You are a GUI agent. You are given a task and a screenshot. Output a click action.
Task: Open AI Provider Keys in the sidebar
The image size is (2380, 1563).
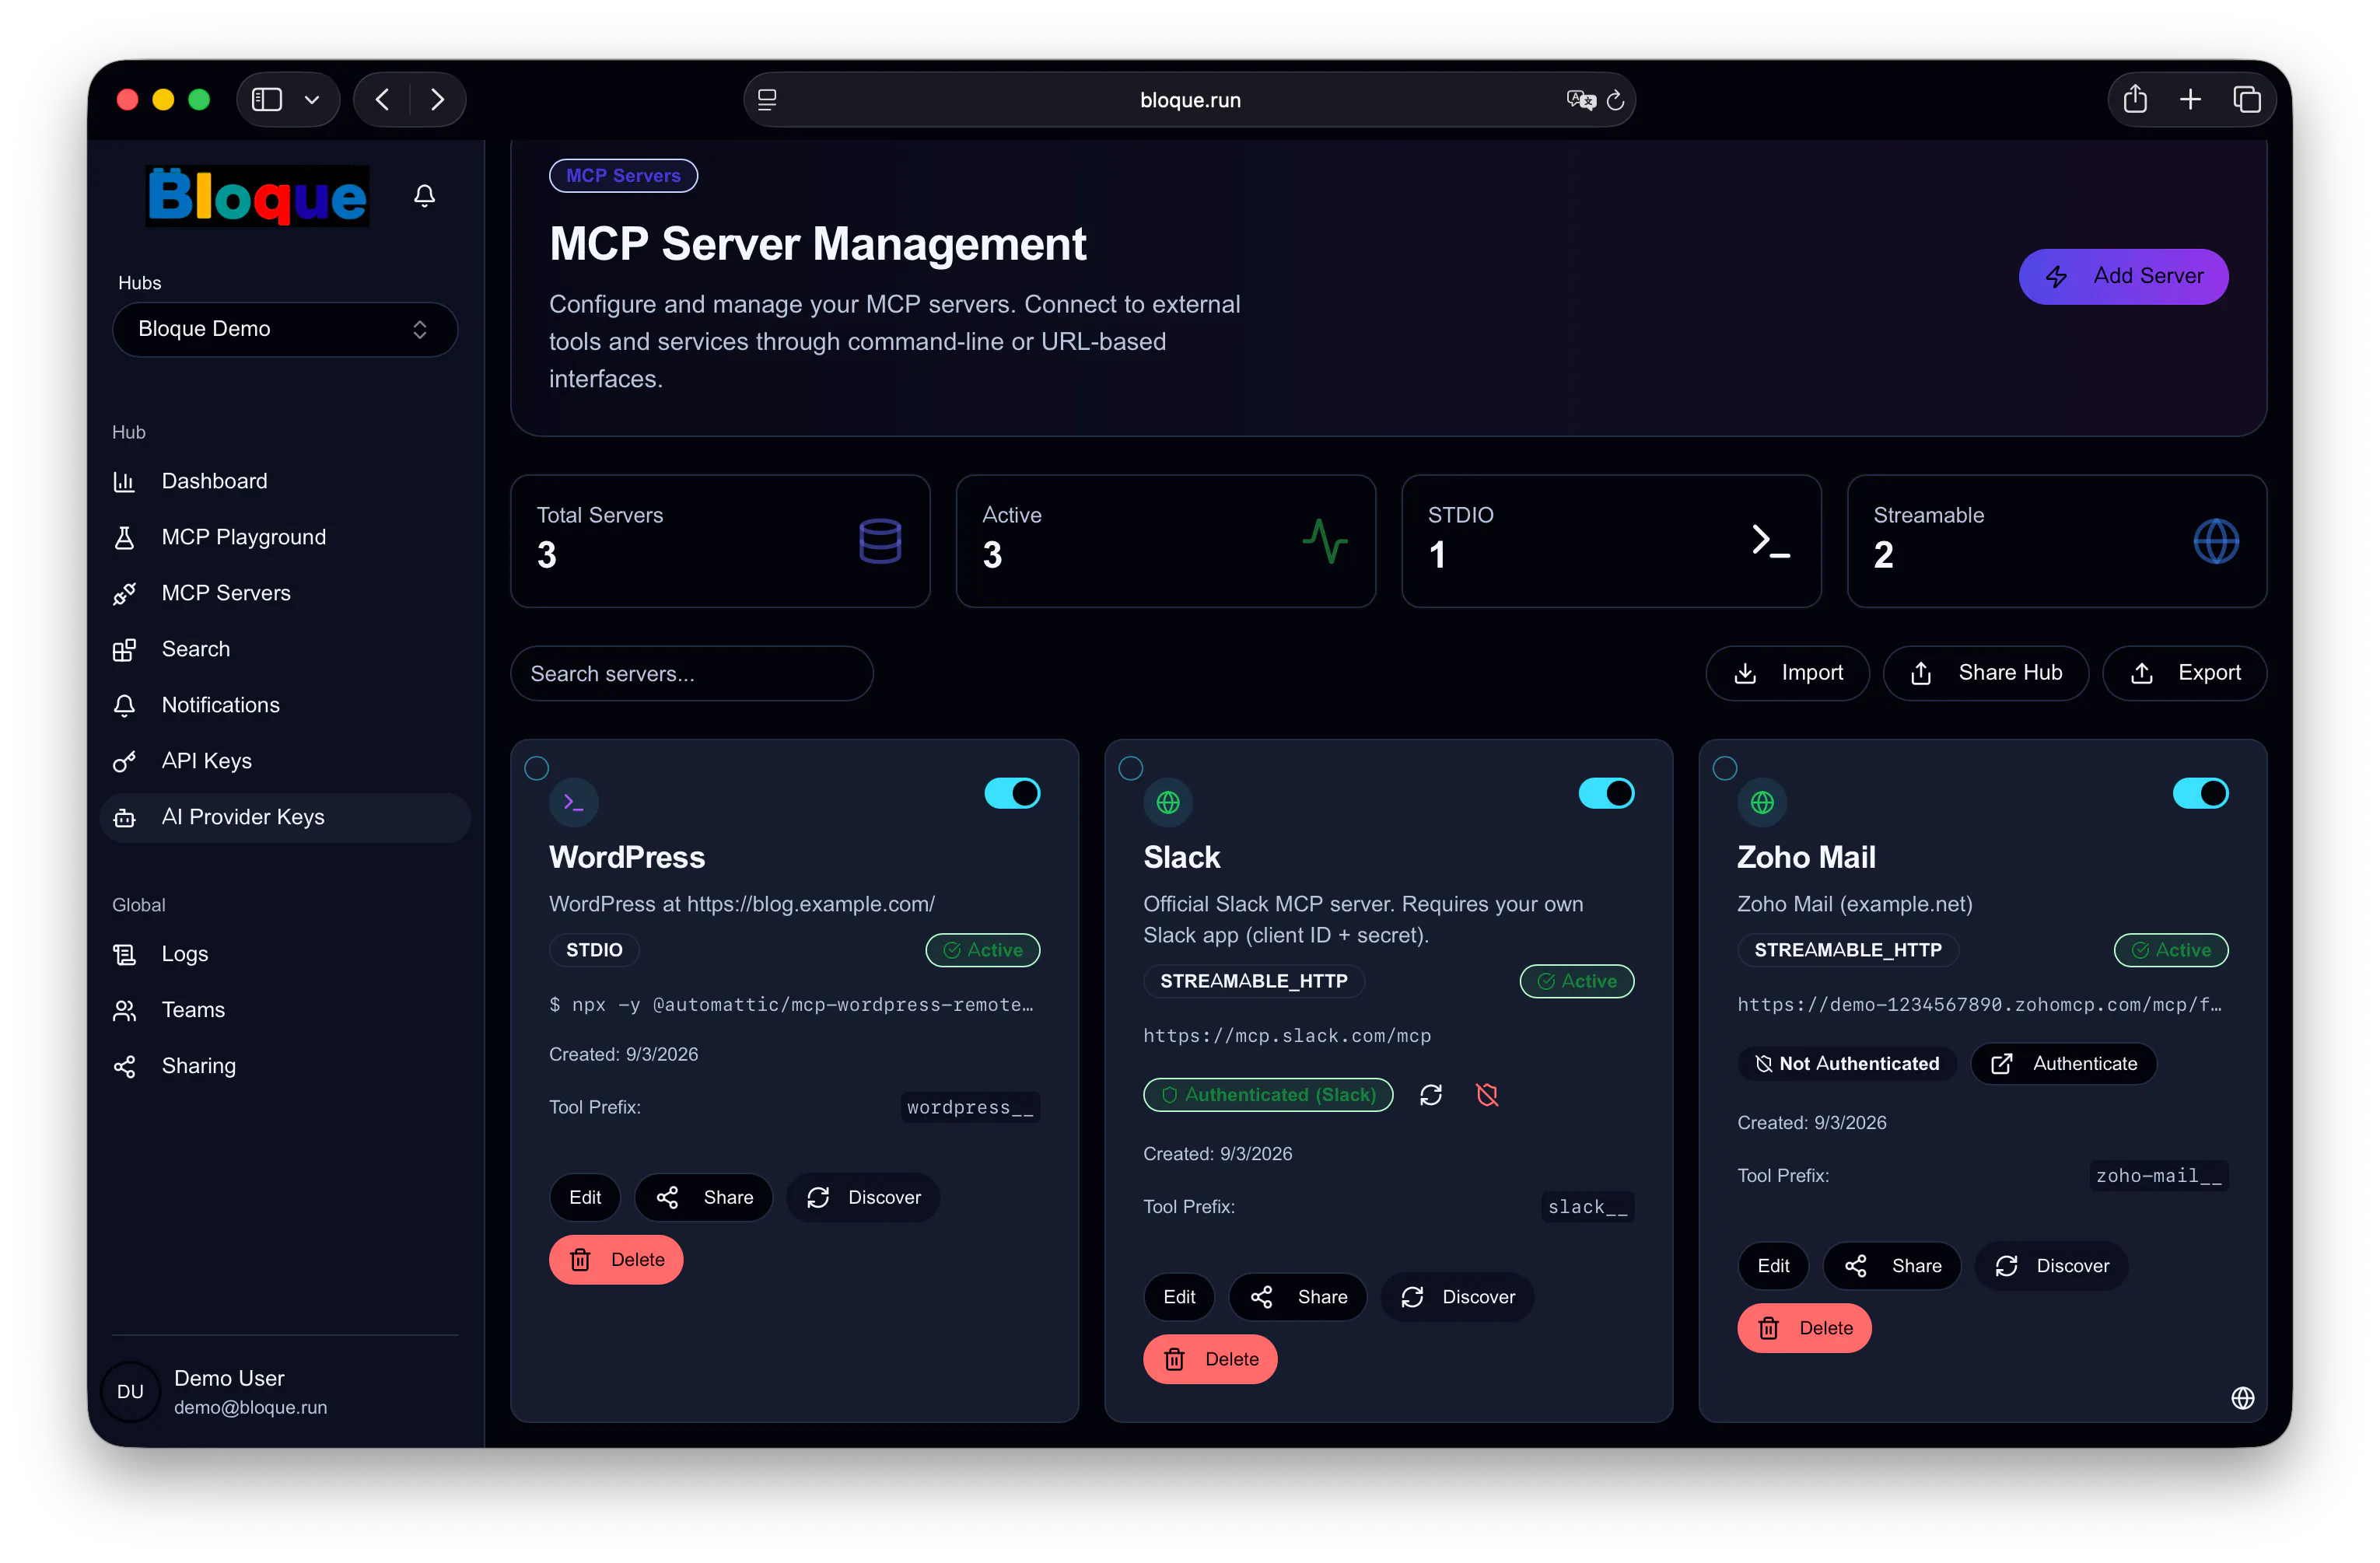[x=285, y=817]
